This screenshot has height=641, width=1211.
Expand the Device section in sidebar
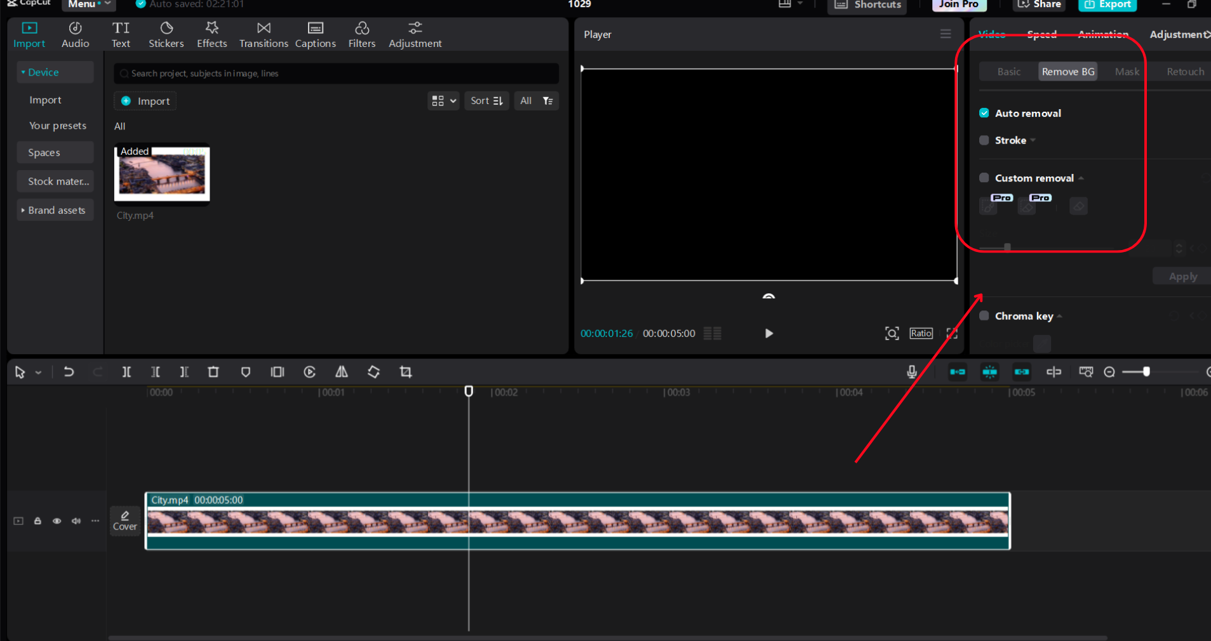click(x=55, y=72)
